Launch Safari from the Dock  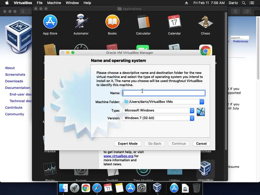point(97,188)
